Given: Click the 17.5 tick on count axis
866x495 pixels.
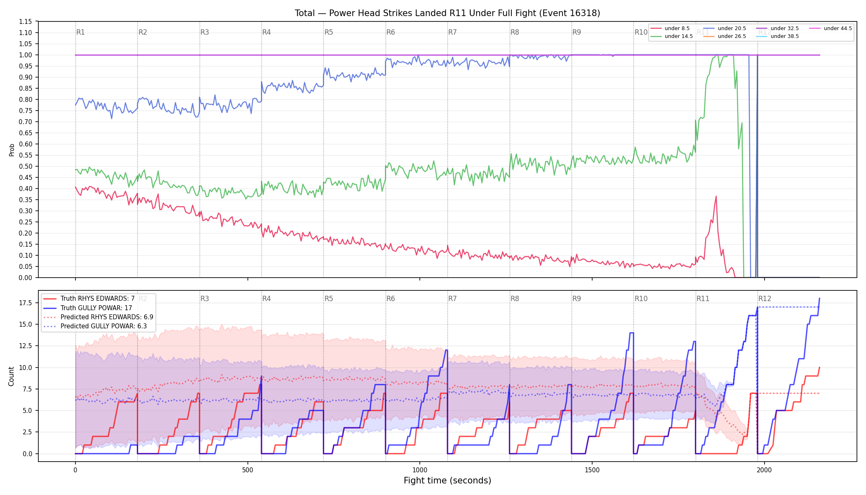Looking at the screenshot, I should pos(27,303).
